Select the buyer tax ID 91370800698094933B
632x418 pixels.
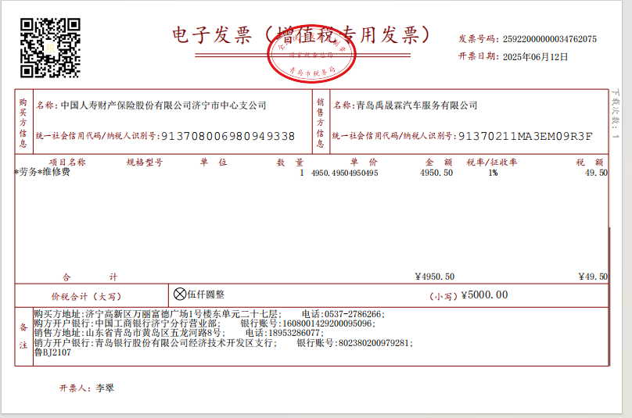pos(228,137)
